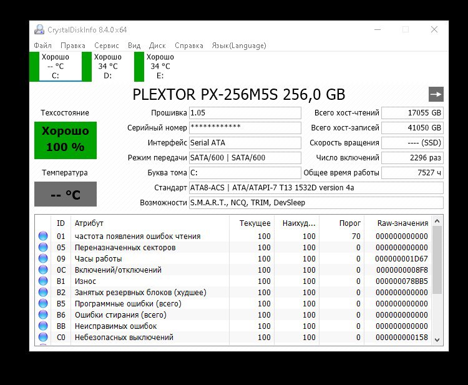Click the Интерфейс field Serial ATA
The height and width of the screenshot is (385, 468).
(245, 143)
